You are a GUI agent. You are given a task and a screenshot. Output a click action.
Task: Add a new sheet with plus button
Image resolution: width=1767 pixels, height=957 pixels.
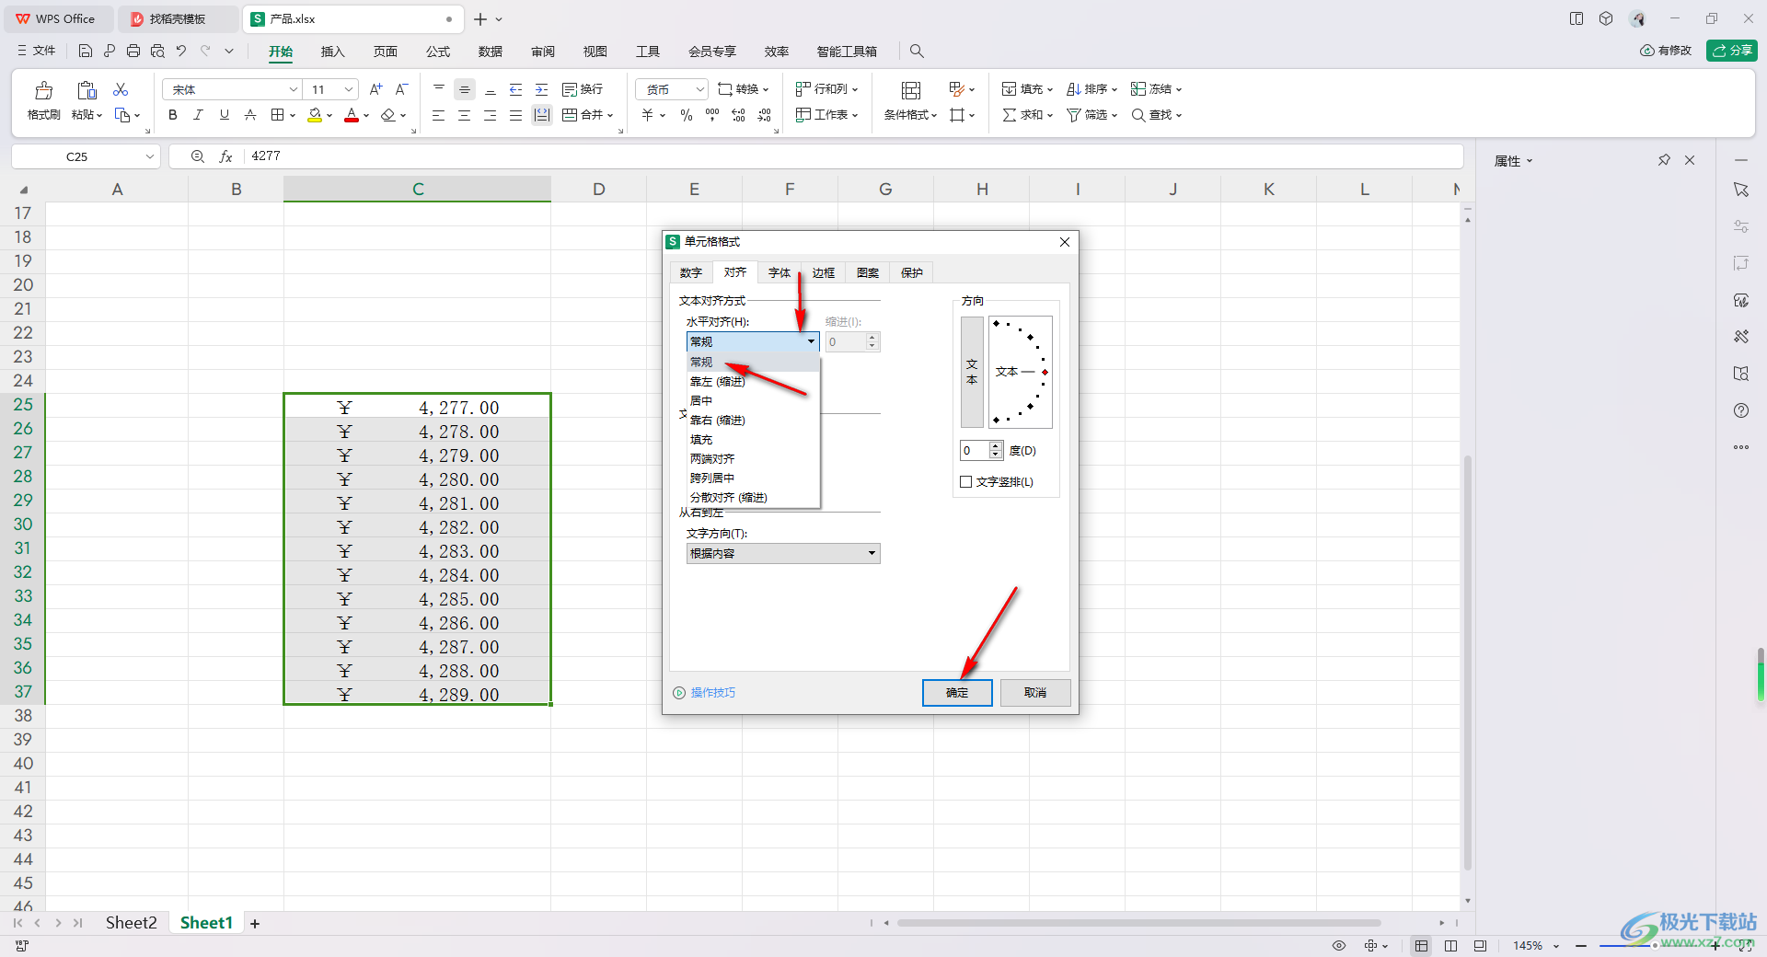(x=255, y=924)
